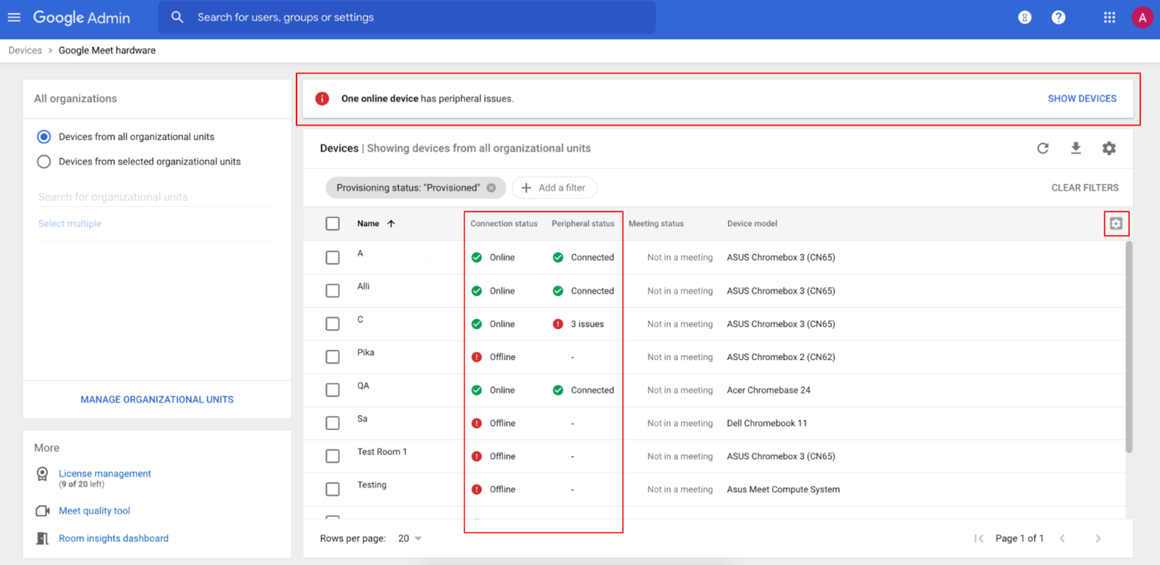Check the box for device Alli

click(333, 291)
